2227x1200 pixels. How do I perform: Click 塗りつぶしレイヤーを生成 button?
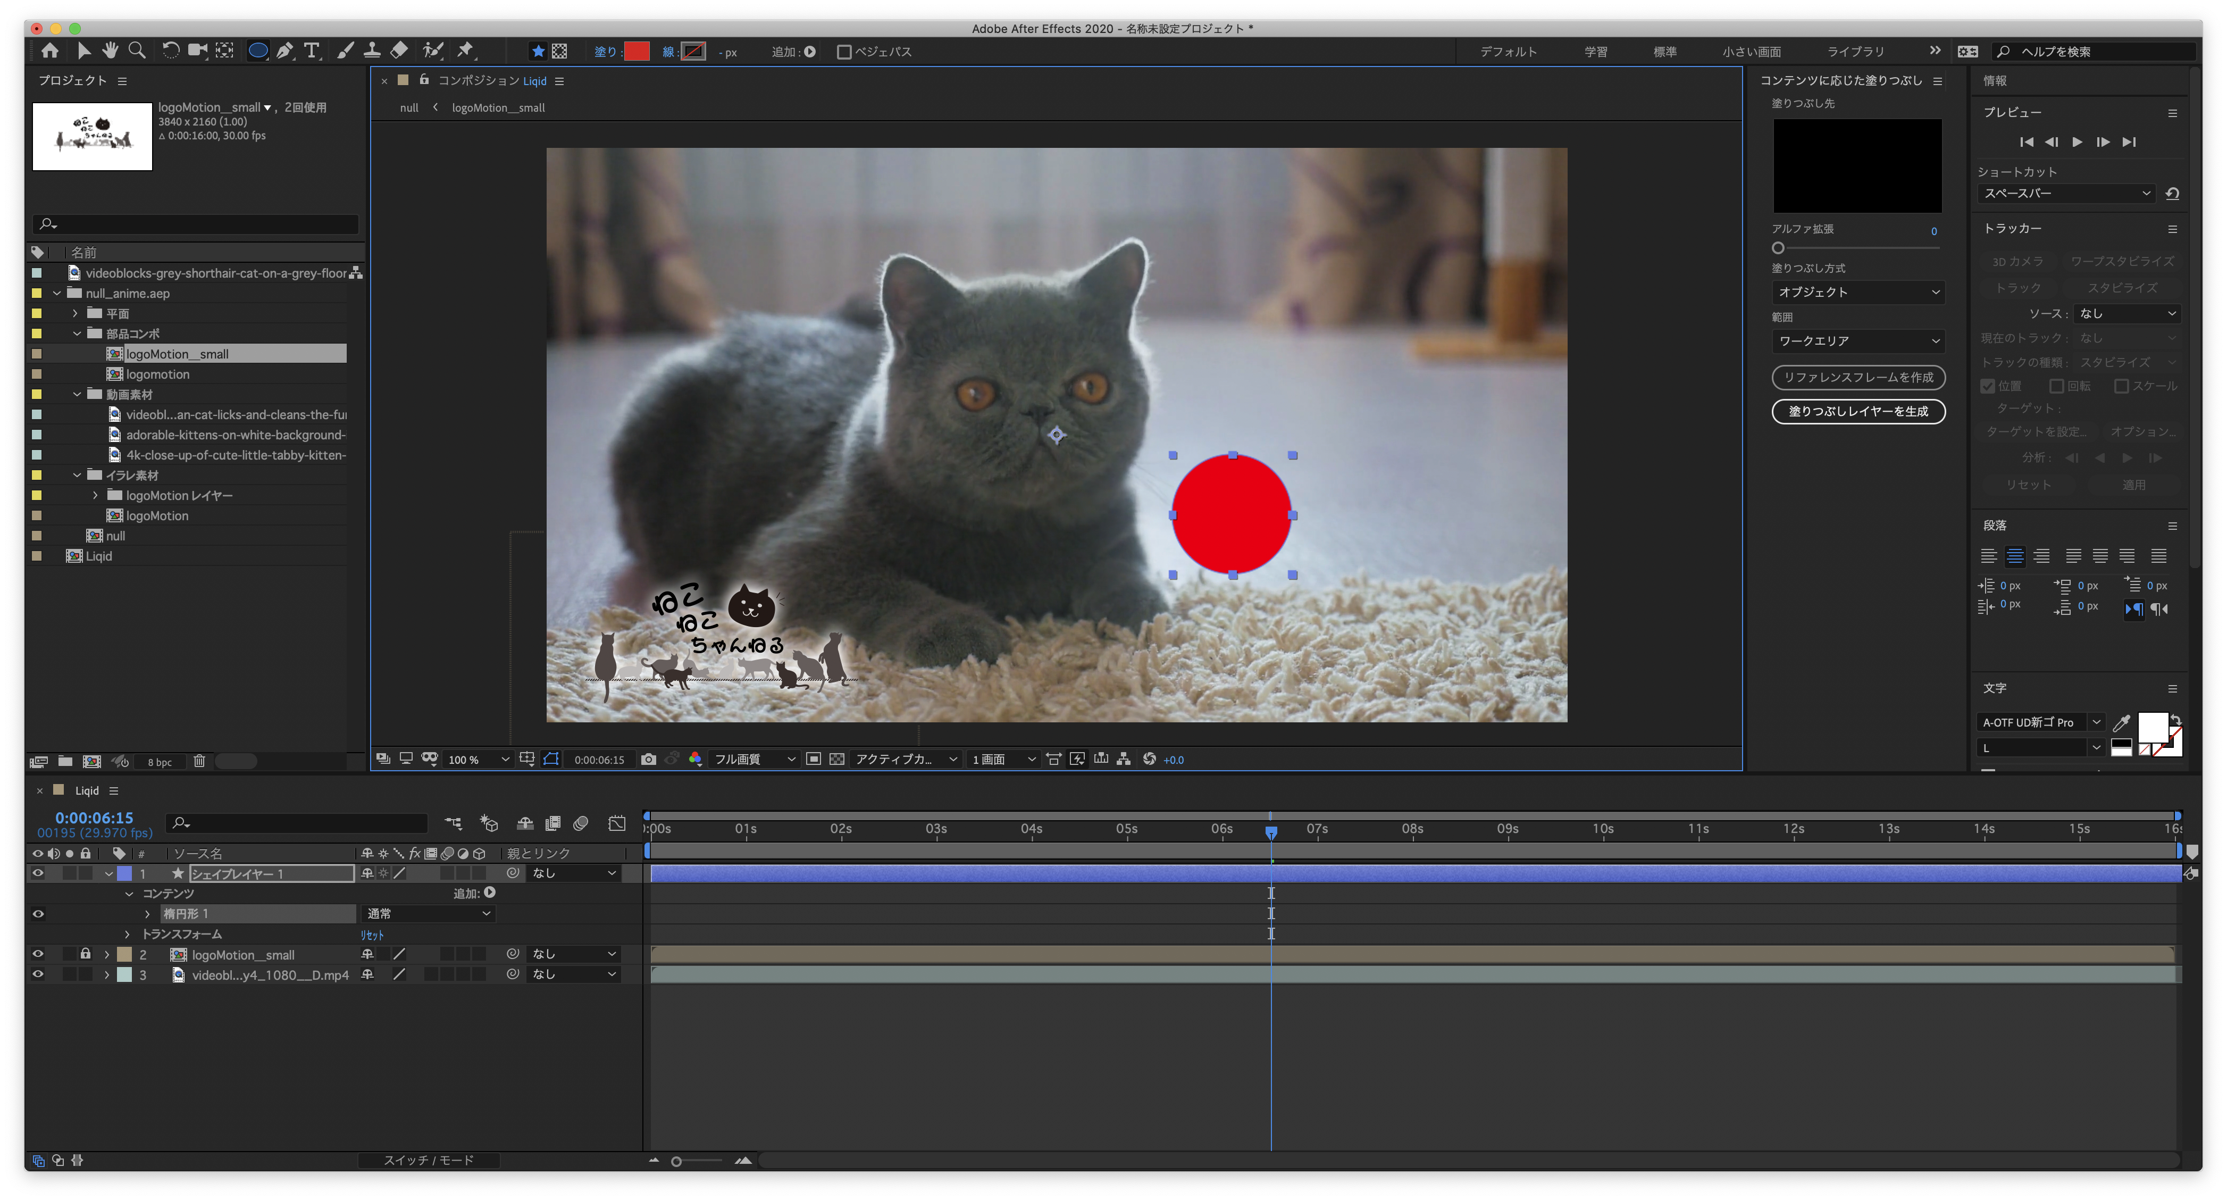point(1858,411)
